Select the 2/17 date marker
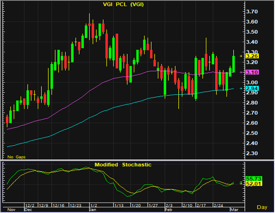 tap(201, 206)
